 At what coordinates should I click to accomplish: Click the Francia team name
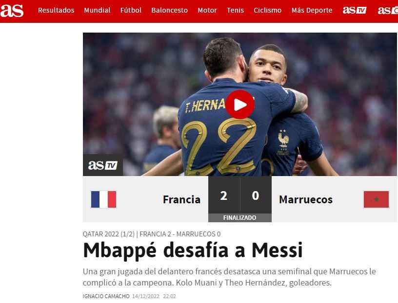[182, 199]
